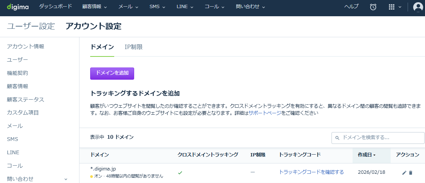The height and width of the screenshot is (183, 425).
Task: Open SMS in the sidebar
Action: [13, 139]
